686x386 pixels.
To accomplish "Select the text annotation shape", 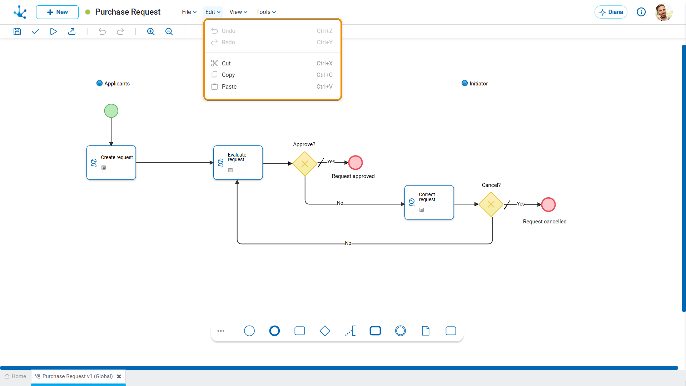I will [x=350, y=331].
